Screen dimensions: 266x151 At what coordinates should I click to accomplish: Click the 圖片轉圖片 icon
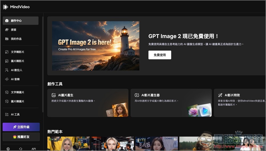click(7, 101)
